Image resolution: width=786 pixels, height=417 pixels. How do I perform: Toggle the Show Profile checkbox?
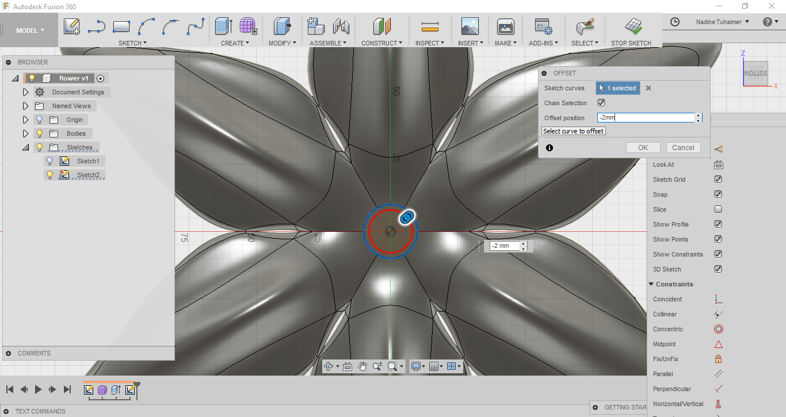pos(718,224)
